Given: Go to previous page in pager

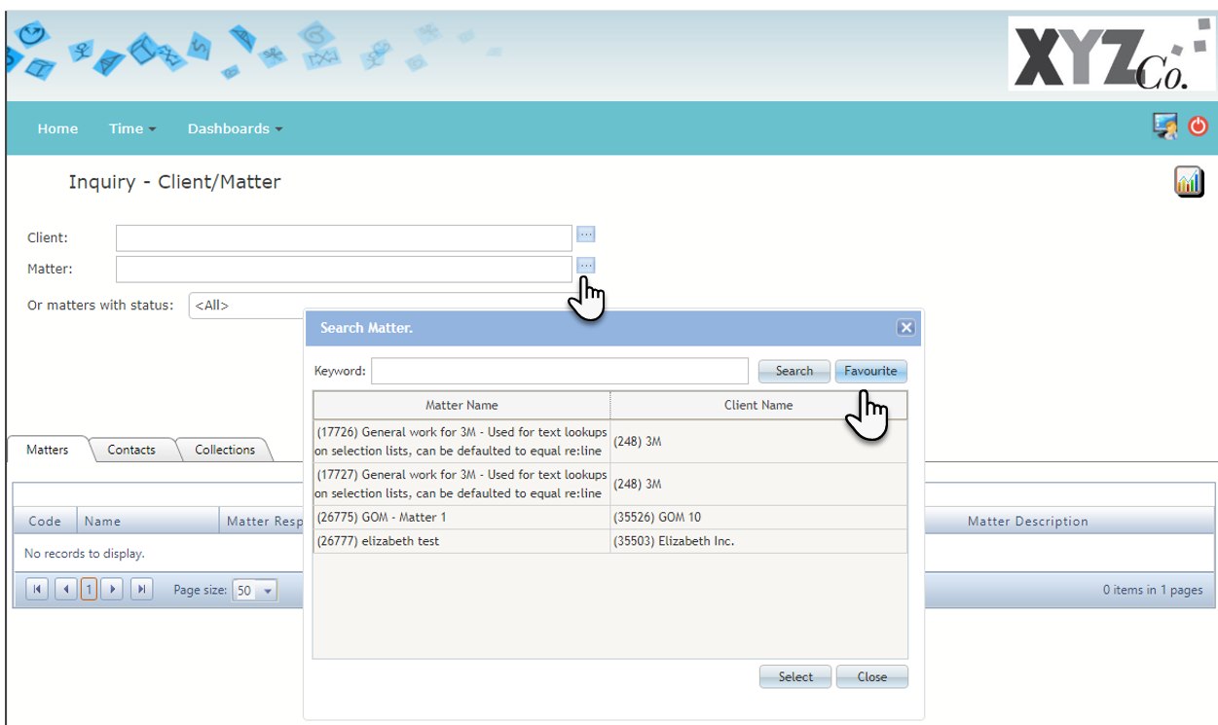Looking at the screenshot, I should point(65,589).
